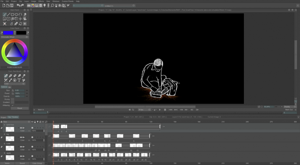Click the Undo arrow in top toolbar

(x=18, y=5)
